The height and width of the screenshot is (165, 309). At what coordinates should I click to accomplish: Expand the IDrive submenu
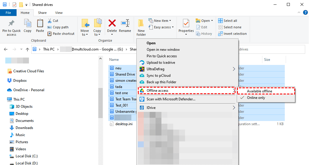tap(187, 108)
